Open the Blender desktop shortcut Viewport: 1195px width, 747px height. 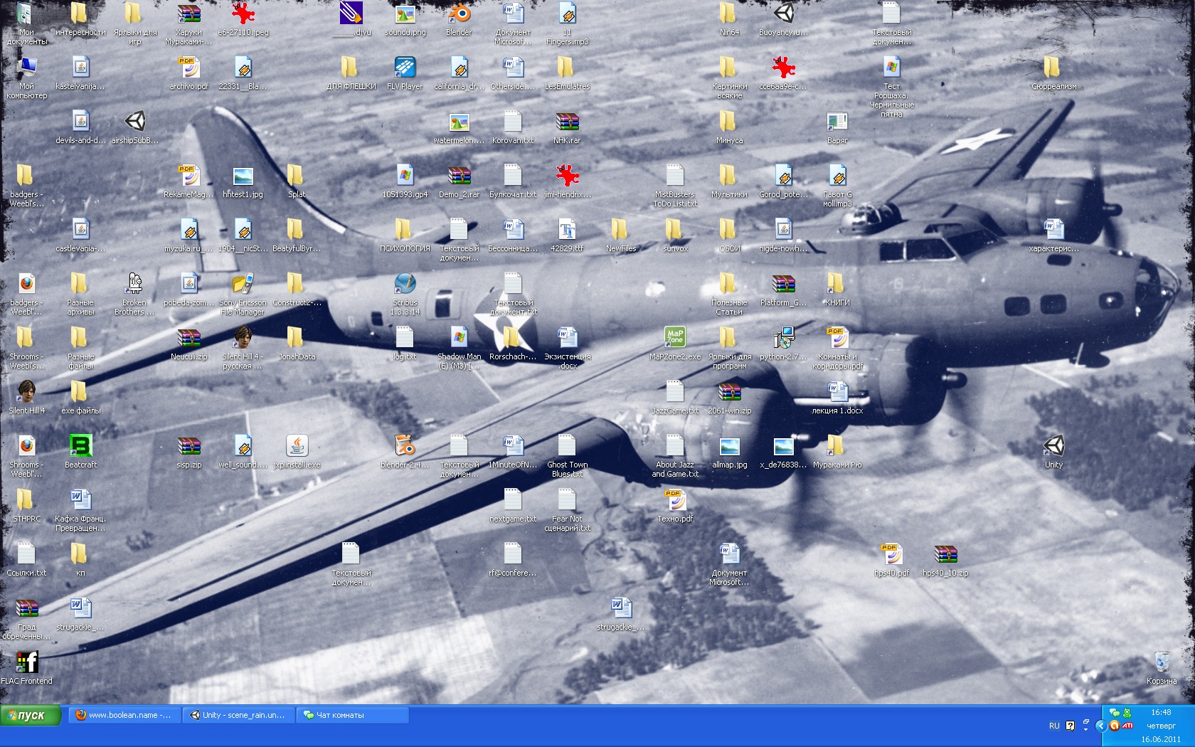tap(459, 15)
